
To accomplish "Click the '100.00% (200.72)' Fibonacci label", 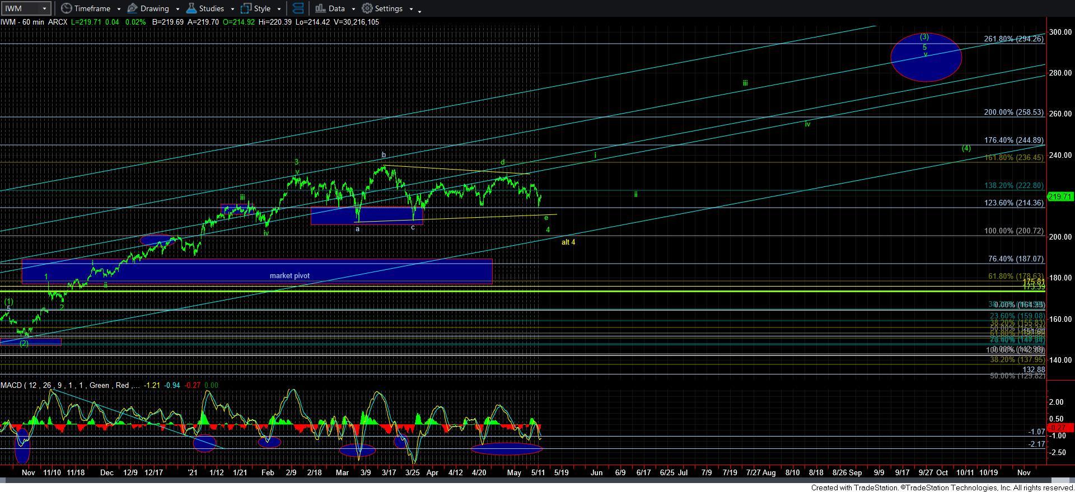I will [1014, 231].
